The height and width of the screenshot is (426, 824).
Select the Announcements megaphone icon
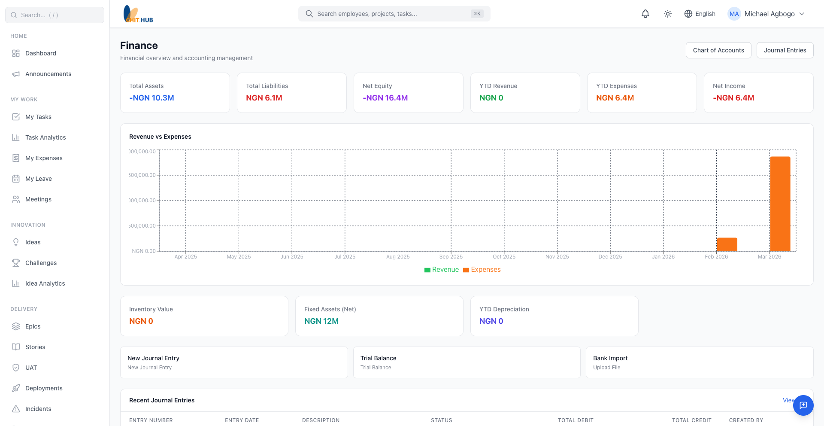pos(15,73)
